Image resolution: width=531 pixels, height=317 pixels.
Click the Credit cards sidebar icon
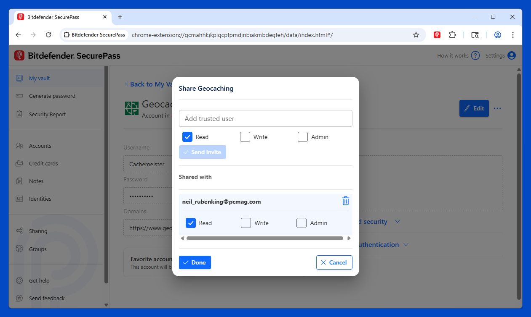(x=19, y=163)
